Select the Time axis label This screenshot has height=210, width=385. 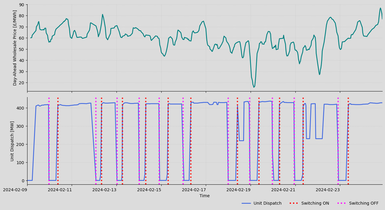click(x=205, y=196)
